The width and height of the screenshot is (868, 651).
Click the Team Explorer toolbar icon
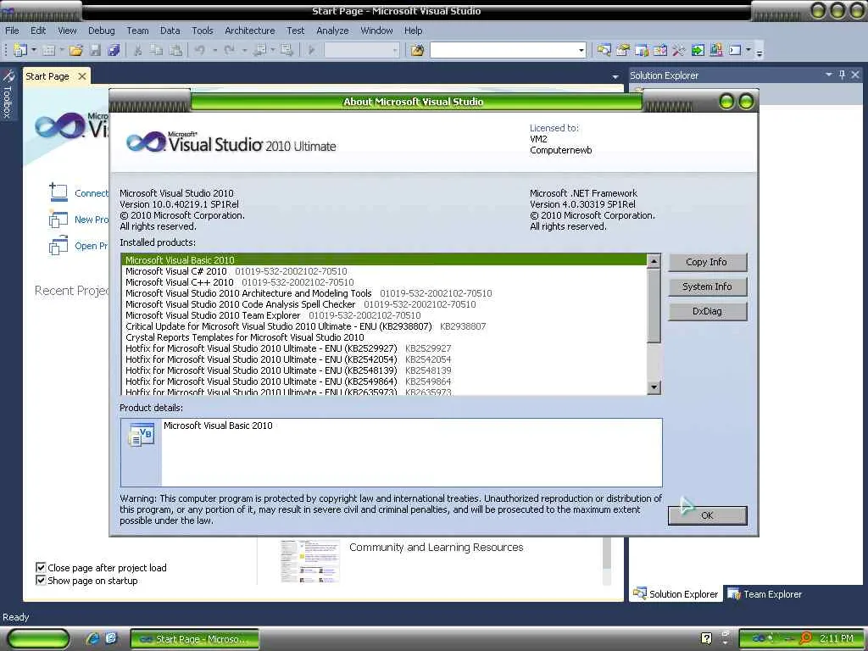642,50
